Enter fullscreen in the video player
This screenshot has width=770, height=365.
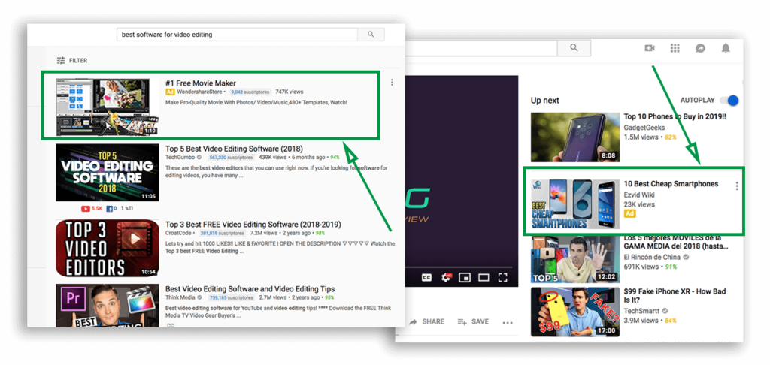pos(502,278)
